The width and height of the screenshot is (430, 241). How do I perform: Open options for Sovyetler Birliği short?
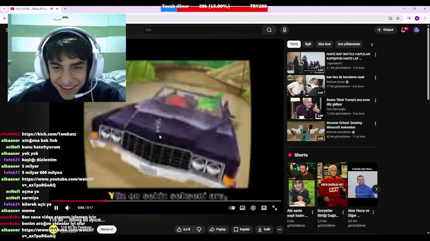[343, 212]
